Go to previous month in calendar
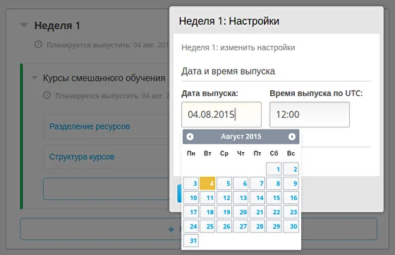 (x=190, y=137)
